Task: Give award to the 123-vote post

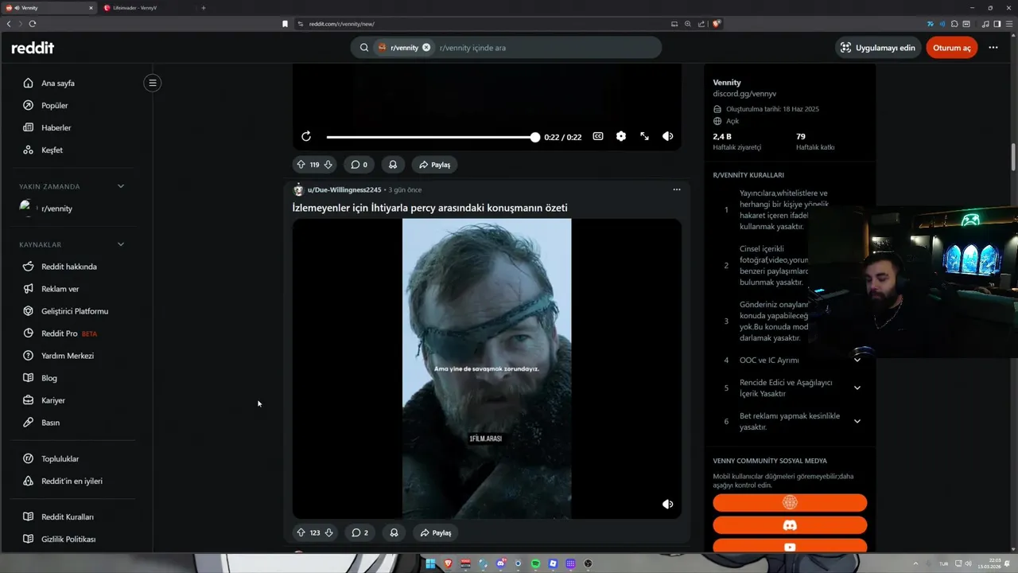Action: [x=394, y=532]
